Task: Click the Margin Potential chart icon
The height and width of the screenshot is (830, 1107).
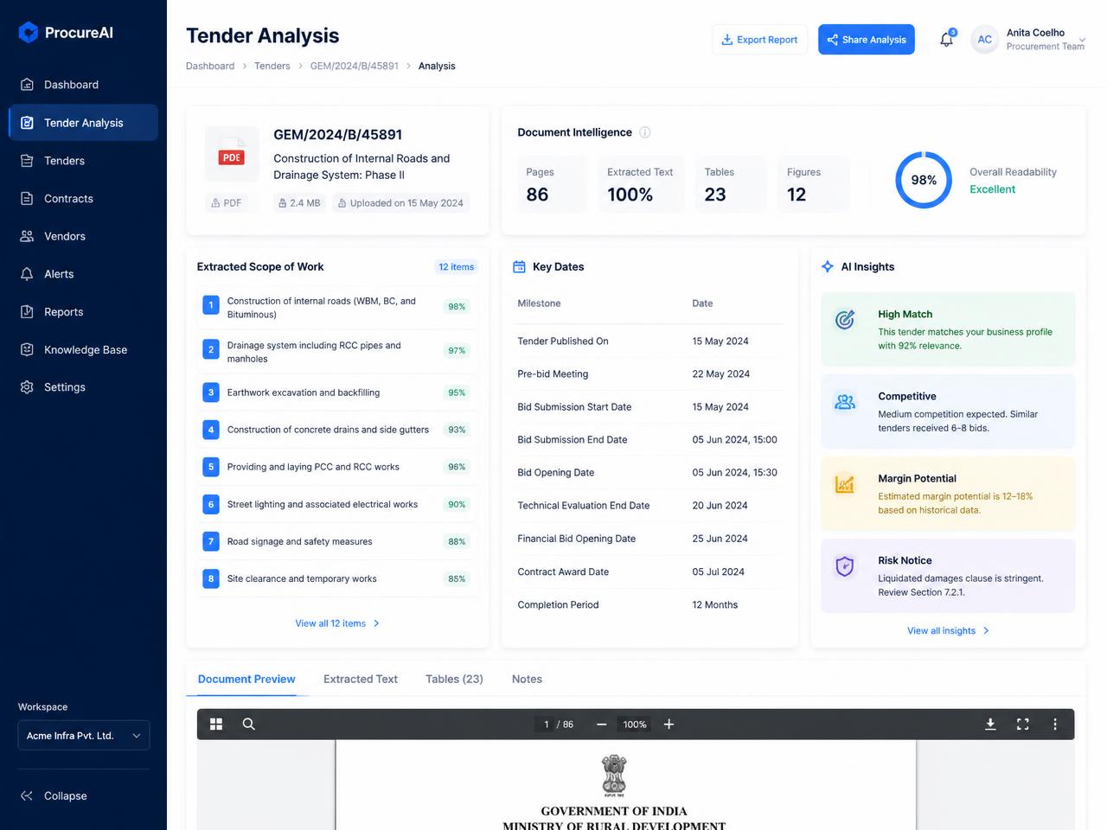Action: 845,484
